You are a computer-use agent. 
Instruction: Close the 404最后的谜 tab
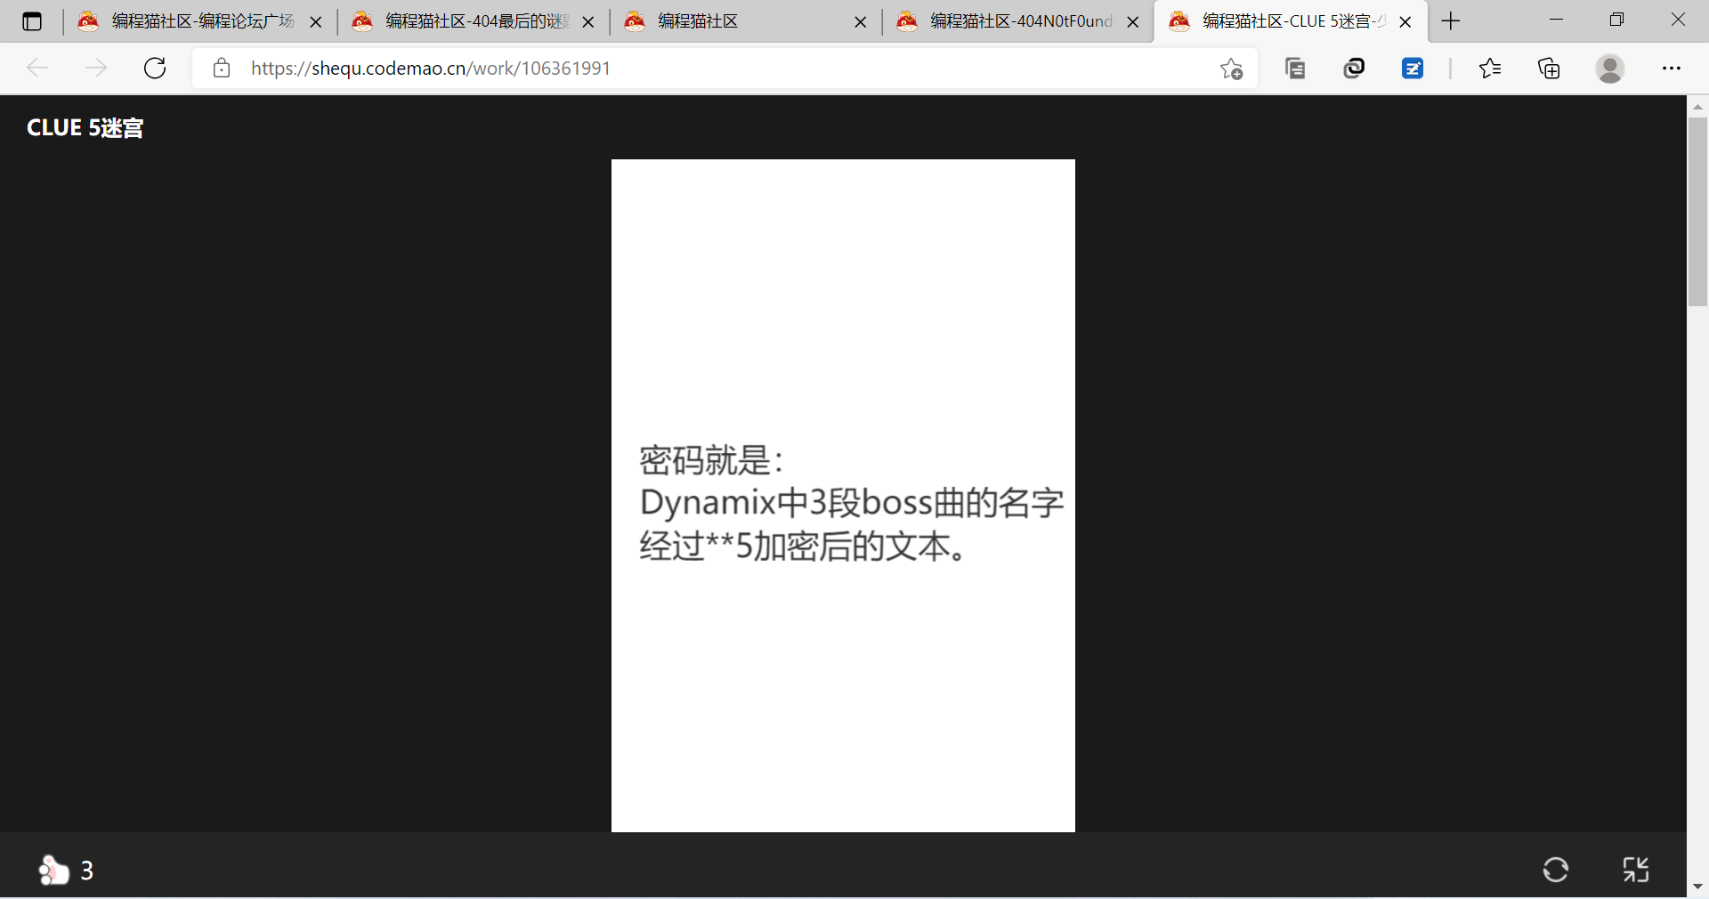(x=588, y=22)
